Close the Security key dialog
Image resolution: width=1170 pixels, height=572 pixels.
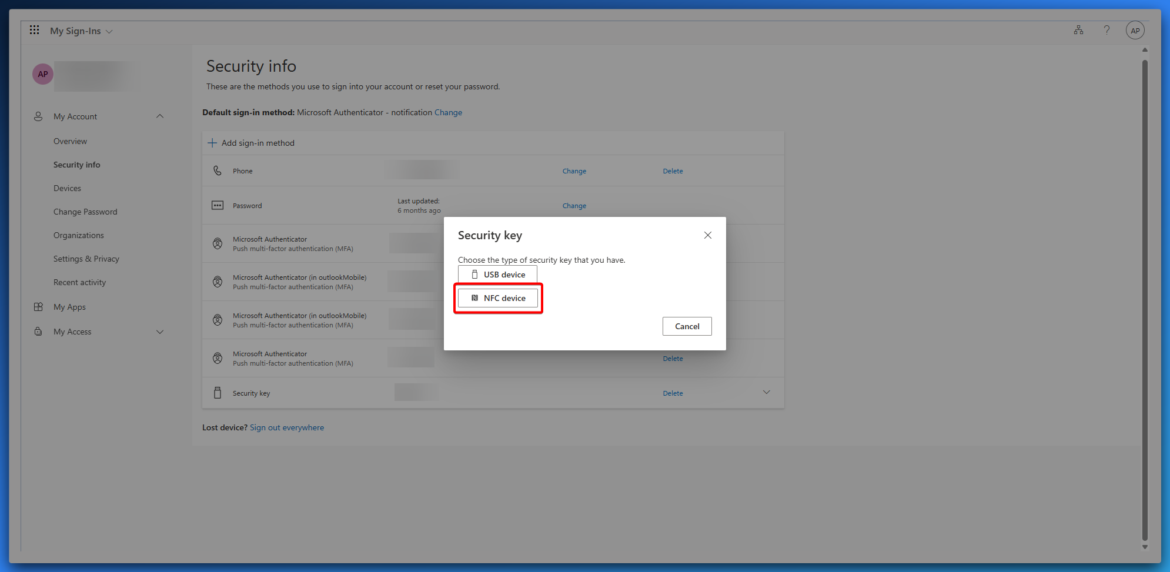pos(707,235)
